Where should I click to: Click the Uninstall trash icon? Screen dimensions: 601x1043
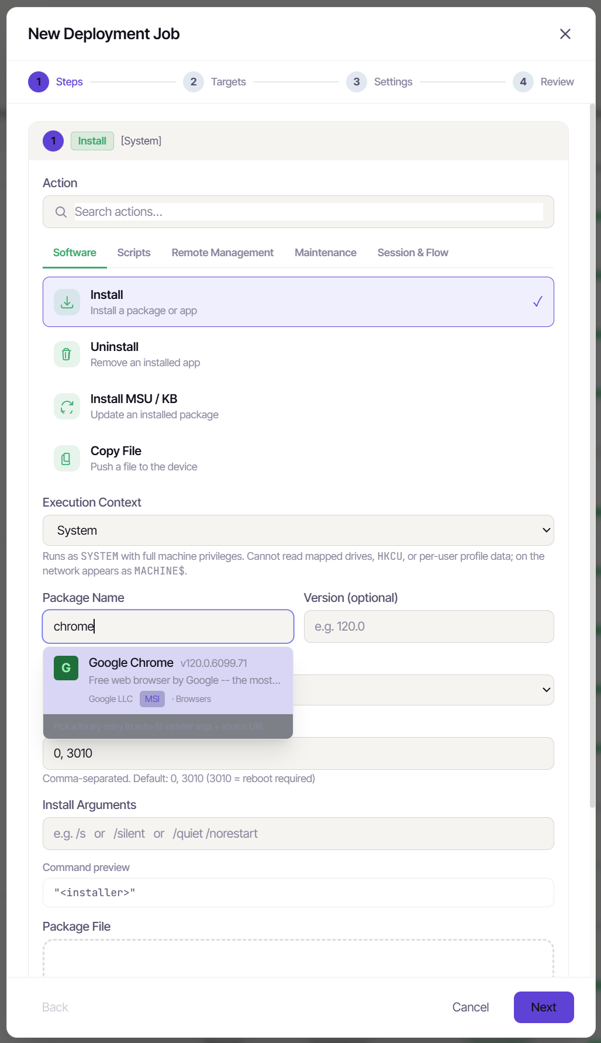point(67,354)
